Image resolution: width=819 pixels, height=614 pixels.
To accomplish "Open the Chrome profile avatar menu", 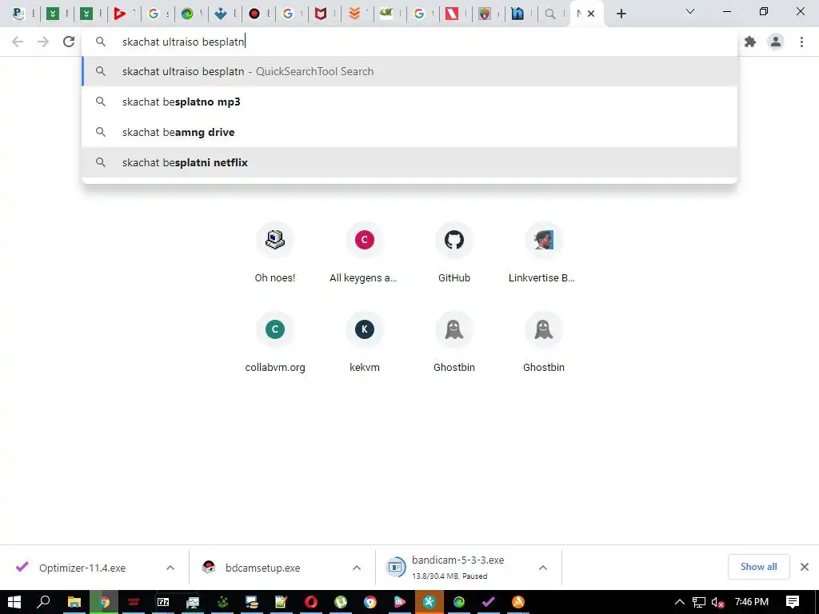I will [x=776, y=42].
